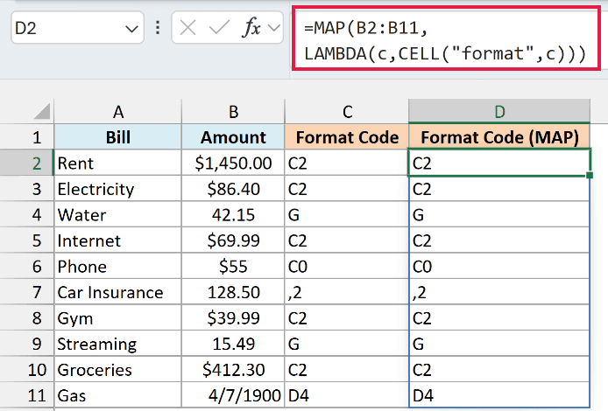Select column C header

[347, 111]
